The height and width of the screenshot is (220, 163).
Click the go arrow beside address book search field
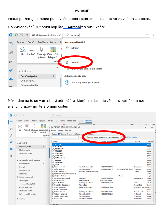(80, 137)
